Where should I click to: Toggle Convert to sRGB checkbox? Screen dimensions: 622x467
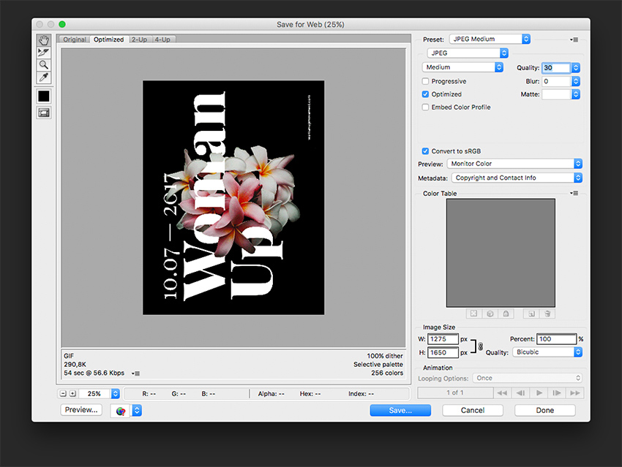point(426,151)
